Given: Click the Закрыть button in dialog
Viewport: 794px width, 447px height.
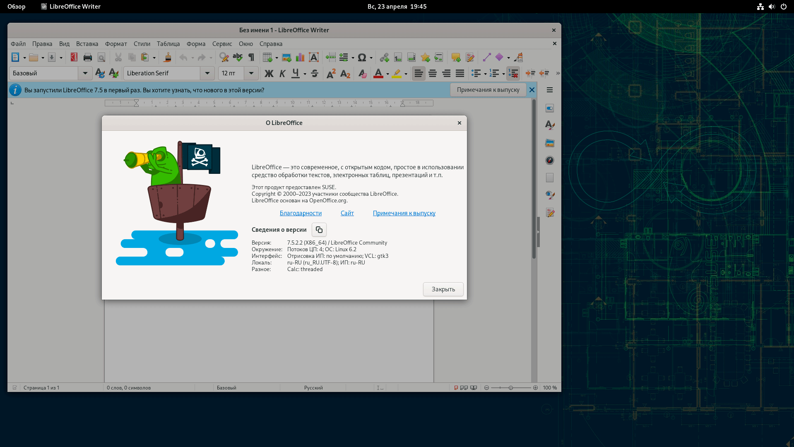Looking at the screenshot, I should [443, 289].
